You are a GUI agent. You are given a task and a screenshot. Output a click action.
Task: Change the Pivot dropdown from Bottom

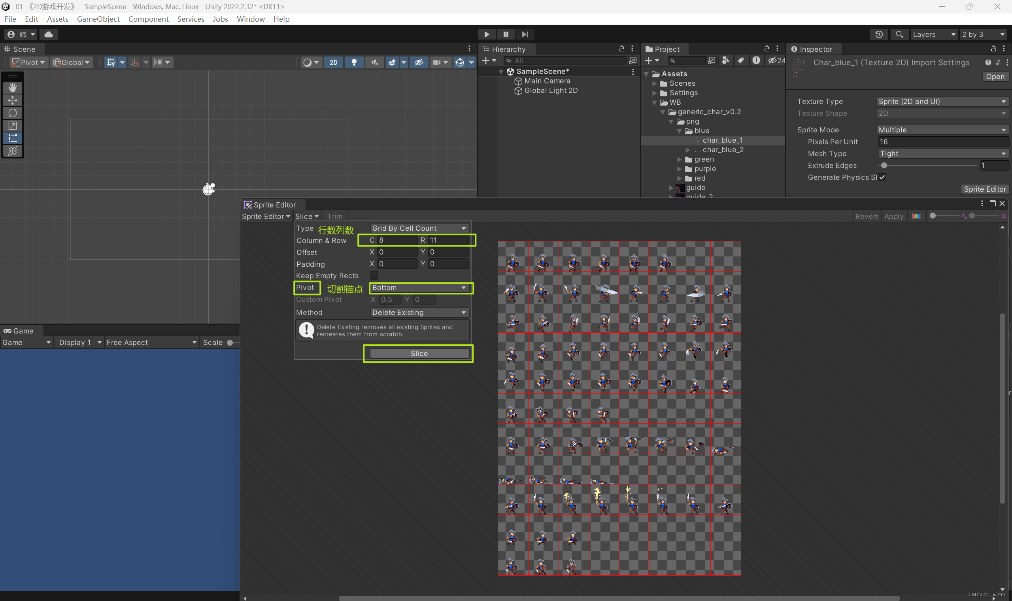point(420,288)
